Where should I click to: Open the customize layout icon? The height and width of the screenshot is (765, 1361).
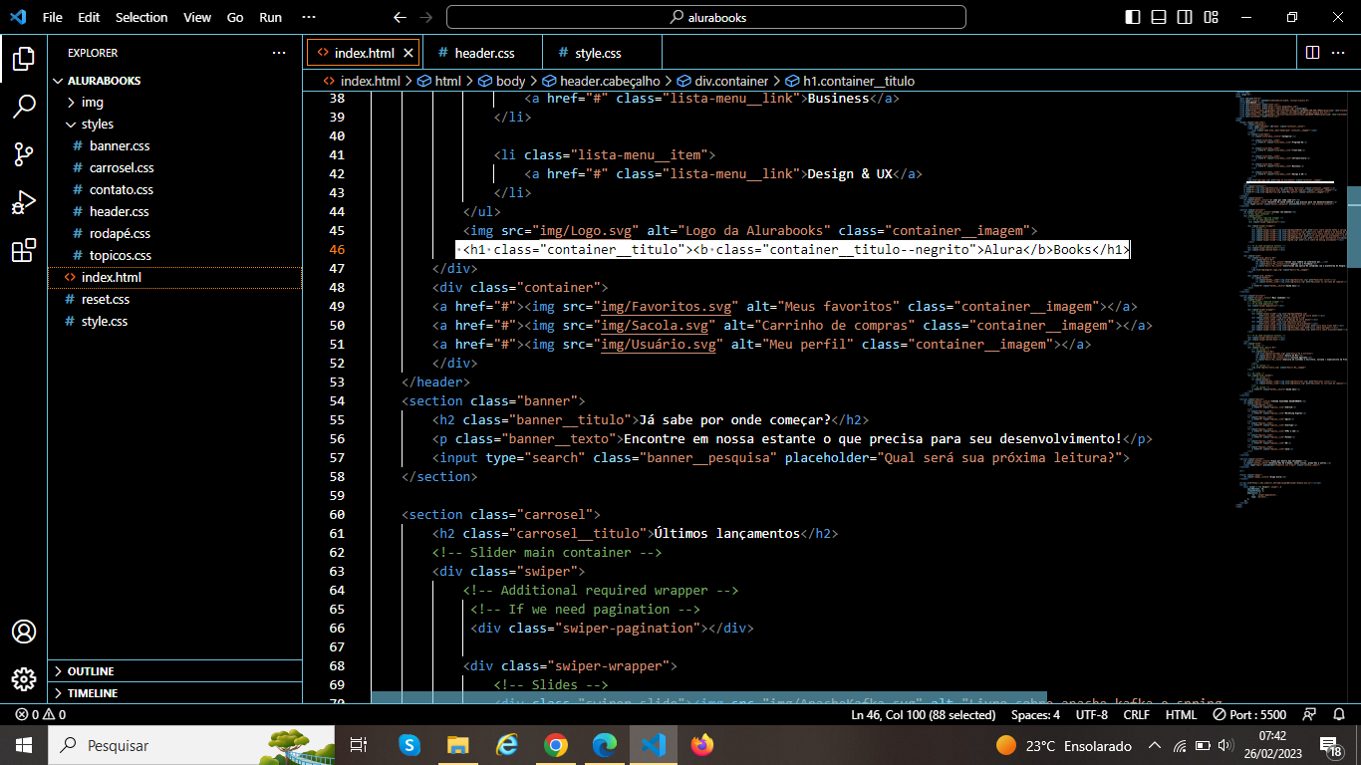(x=1211, y=17)
